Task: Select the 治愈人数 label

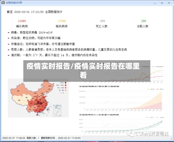Action: click(x=143, y=26)
